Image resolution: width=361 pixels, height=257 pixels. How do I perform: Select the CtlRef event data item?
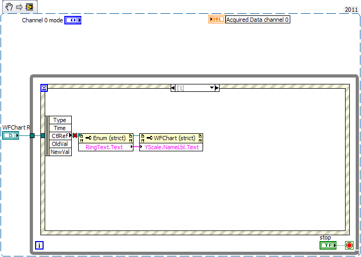[x=60, y=136]
